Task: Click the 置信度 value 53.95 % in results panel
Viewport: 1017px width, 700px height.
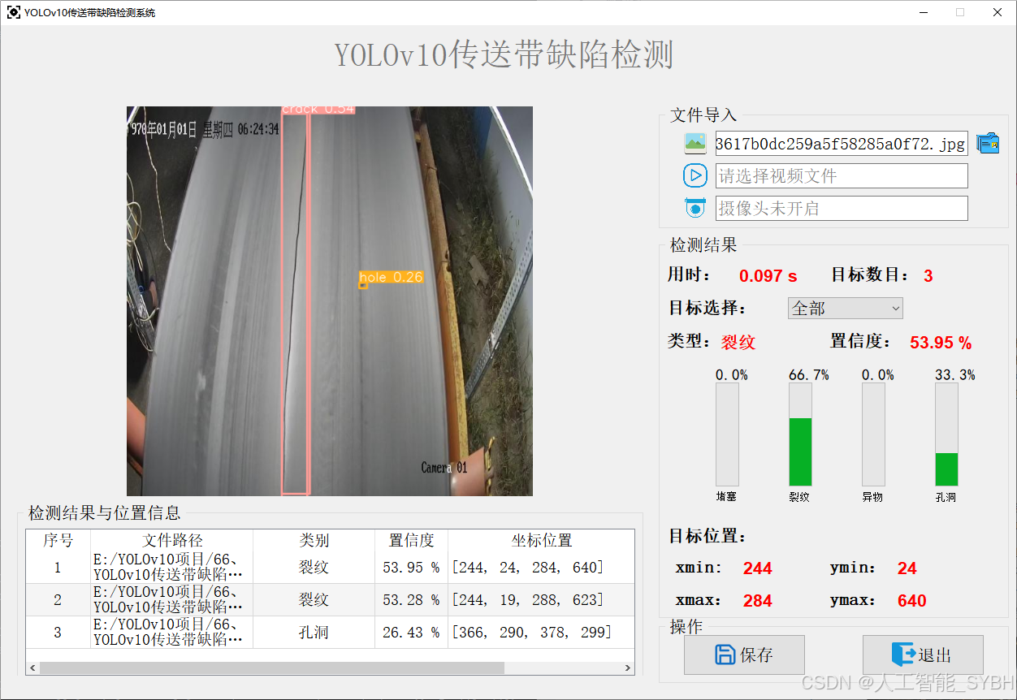Action: 941,343
